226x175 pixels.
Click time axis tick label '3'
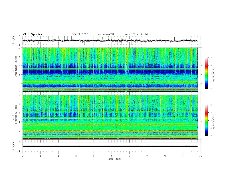[76, 156]
